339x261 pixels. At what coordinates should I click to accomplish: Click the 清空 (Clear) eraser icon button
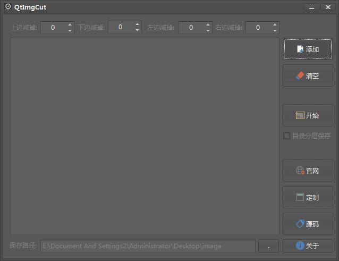pos(308,75)
